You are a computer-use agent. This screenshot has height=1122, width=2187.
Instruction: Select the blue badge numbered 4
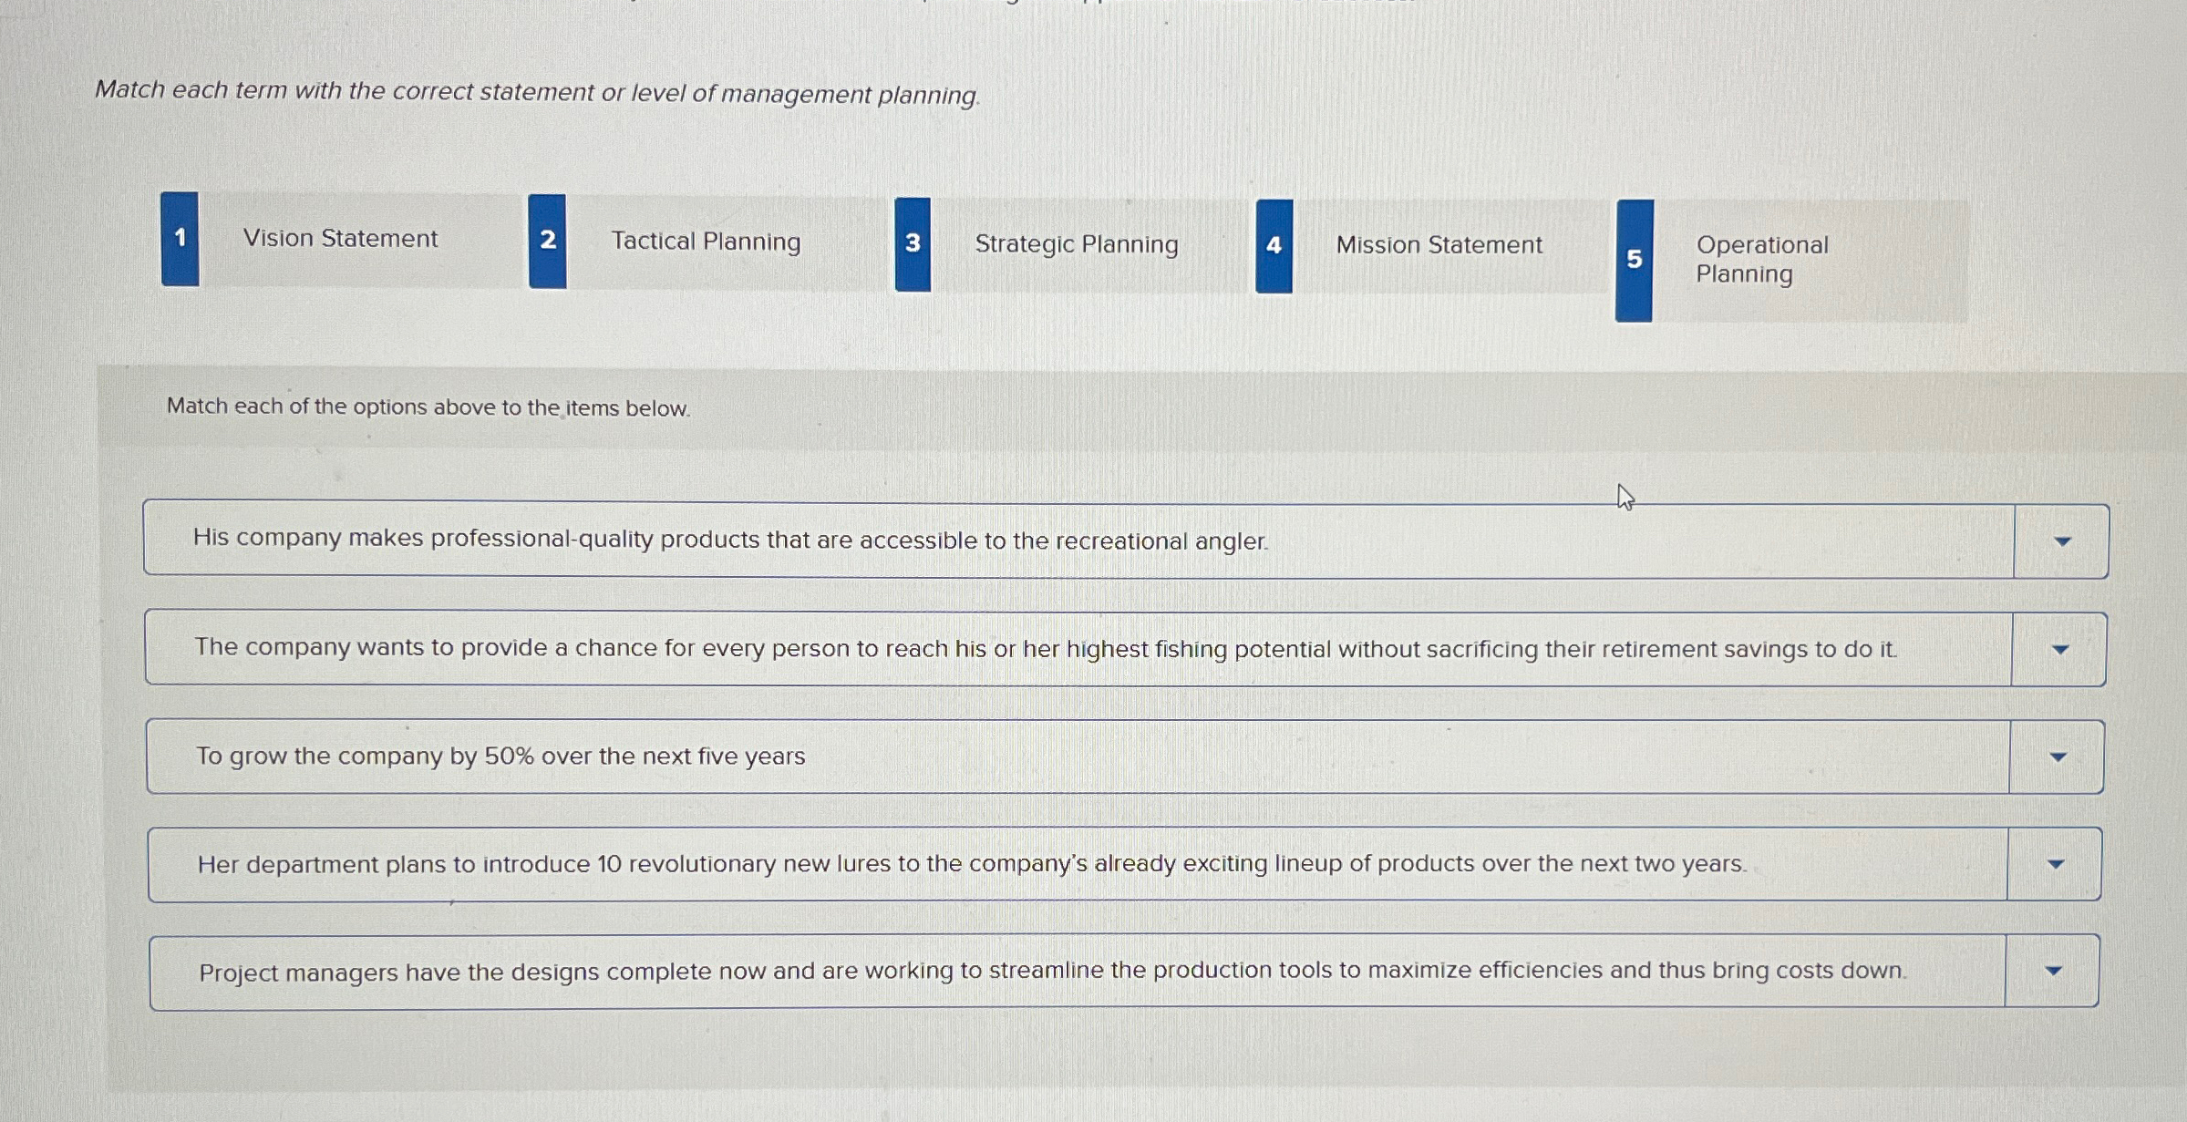pos(1274,244)
